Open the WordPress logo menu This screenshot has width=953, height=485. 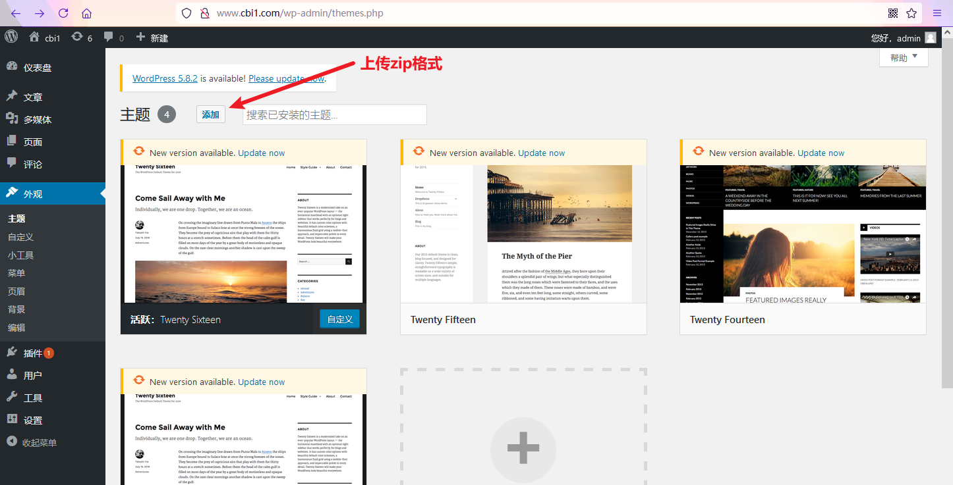point(11,38)
